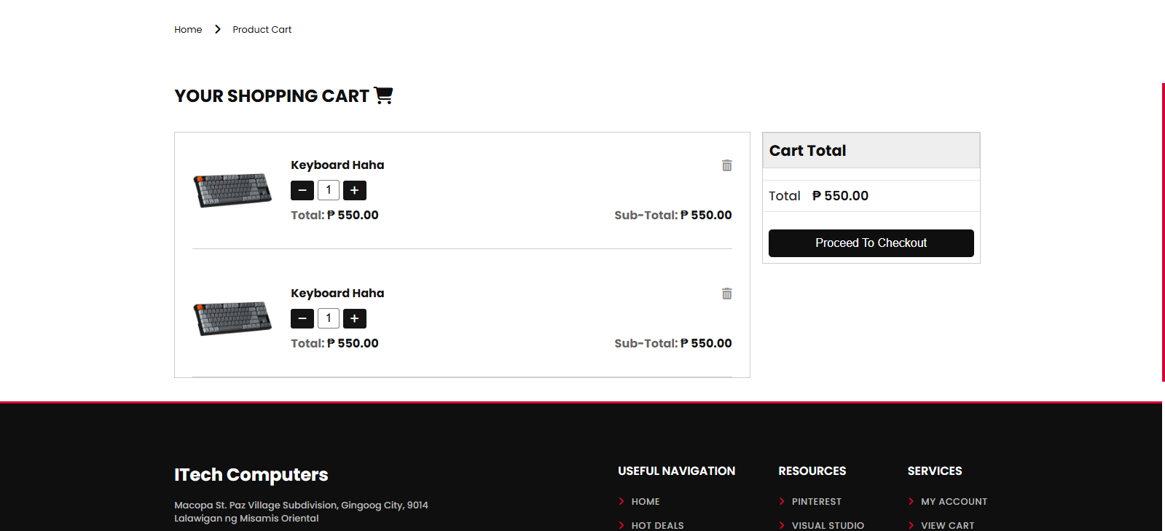This screenshot has height=531, width=1165.
Task: Open the VISUAL STUDIO resource link
Action: pyautogui.click(x=828, y=525)
